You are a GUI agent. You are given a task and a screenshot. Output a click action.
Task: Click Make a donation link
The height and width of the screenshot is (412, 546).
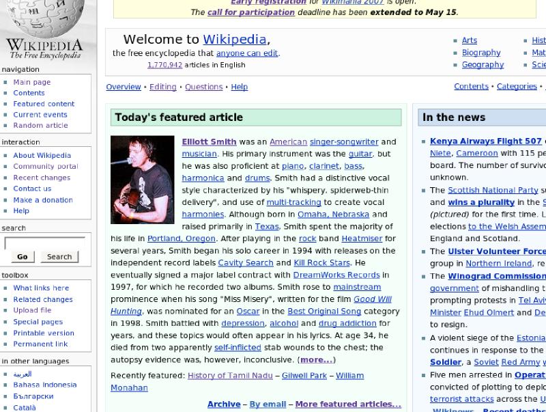pyautogui.click(x=43, y=200)
